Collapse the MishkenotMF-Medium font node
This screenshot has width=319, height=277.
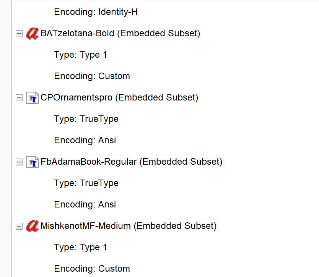click(19, 226)
